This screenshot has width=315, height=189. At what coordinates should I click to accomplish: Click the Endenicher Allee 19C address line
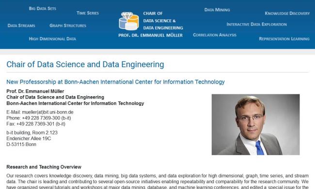tap(29, 139)
